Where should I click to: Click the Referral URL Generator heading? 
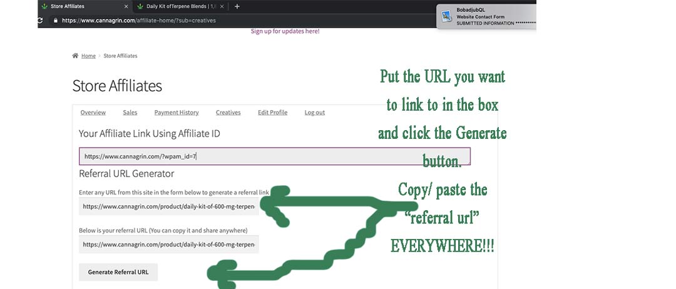tap(126, 173)
